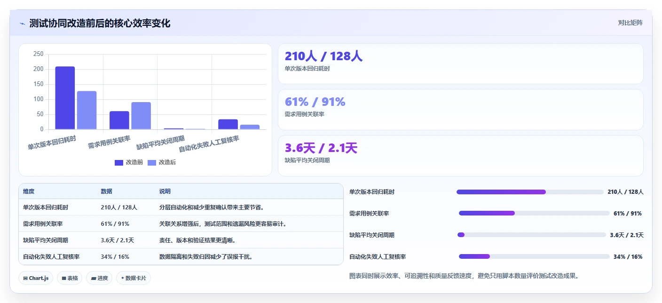Click the 对比矩阵 label in header
The image size is (662, 303).
pyautogui.click(x=630, y=23)
